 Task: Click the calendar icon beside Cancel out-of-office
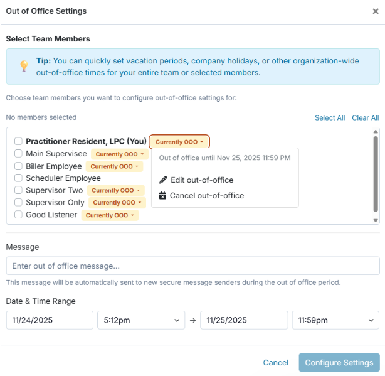point(163,196)
